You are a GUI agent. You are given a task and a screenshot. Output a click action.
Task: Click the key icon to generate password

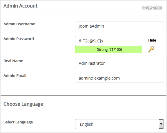[x=151, y=49]
